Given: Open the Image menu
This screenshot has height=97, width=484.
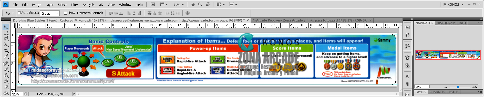Looking at the screenshot, I should pos(36,5).
